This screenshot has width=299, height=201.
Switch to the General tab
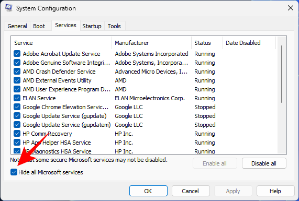pyautogui.click(x=17, y=26)
